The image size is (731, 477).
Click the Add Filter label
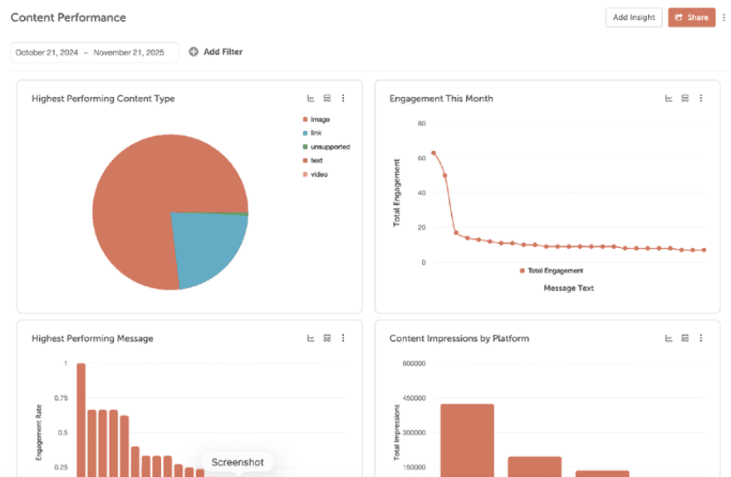click(223, 51)
